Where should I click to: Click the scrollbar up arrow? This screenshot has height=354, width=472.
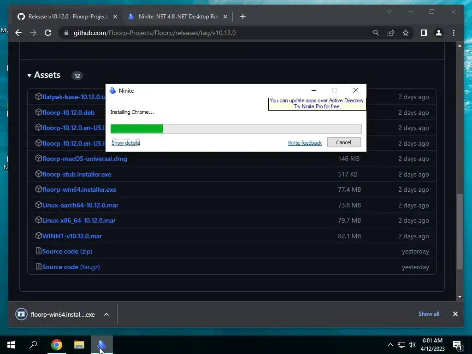(460, 46)
